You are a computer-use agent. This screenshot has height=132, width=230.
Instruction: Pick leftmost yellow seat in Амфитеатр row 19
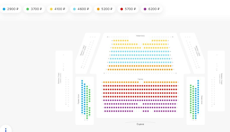coord(114,41)
